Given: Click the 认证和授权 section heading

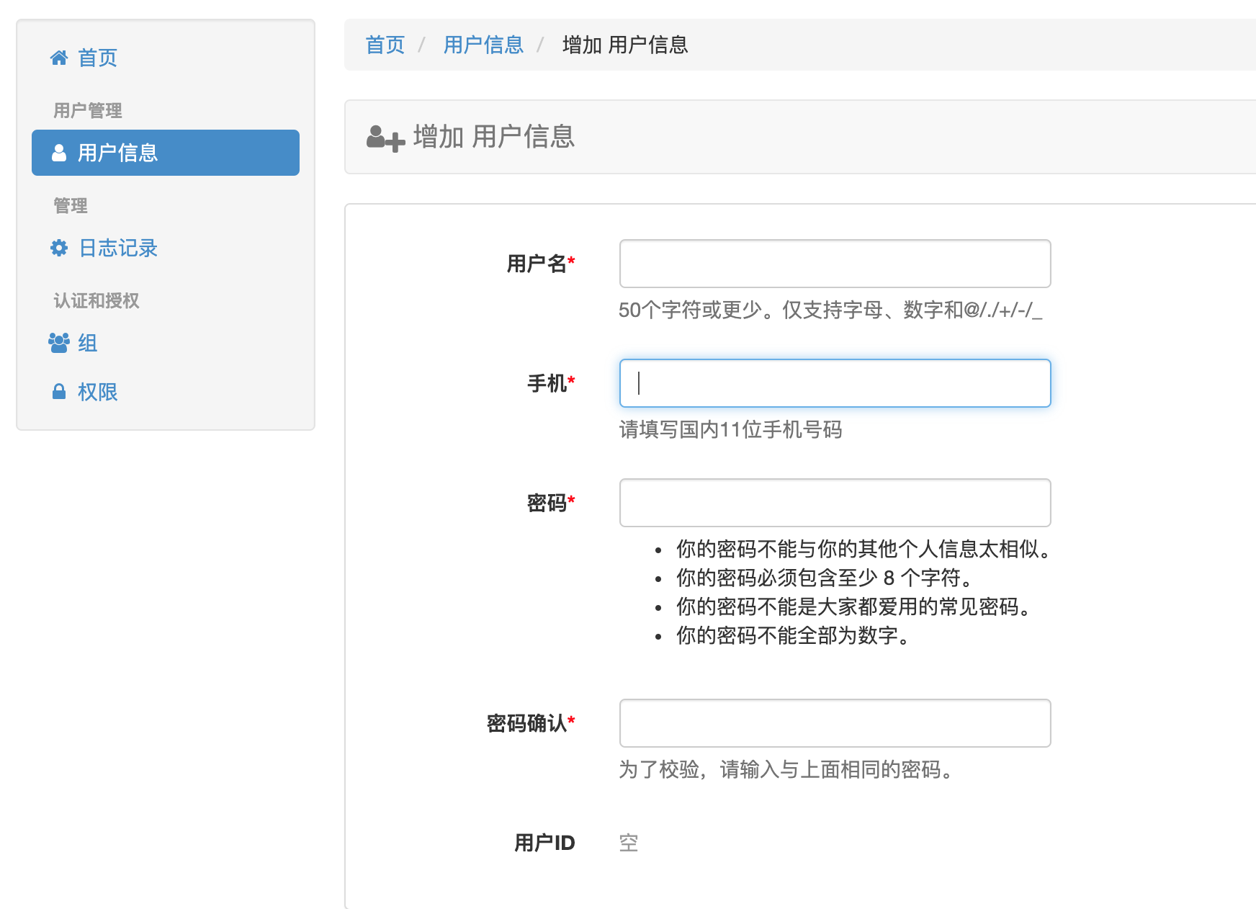Looking at the screenshot, I should click(96, 300).
